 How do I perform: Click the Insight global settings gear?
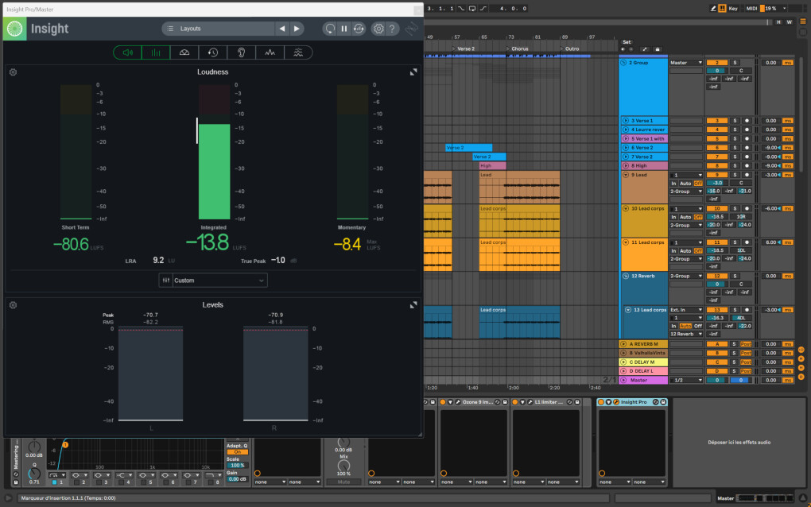pos(378,29)
